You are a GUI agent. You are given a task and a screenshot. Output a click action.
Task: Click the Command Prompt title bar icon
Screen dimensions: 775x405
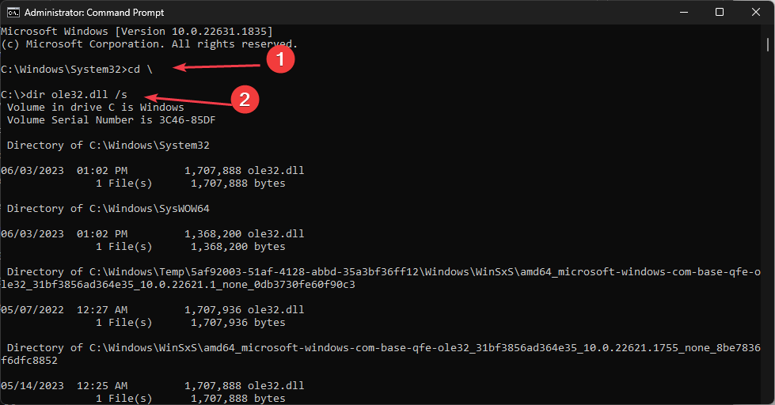coord(13,12)
